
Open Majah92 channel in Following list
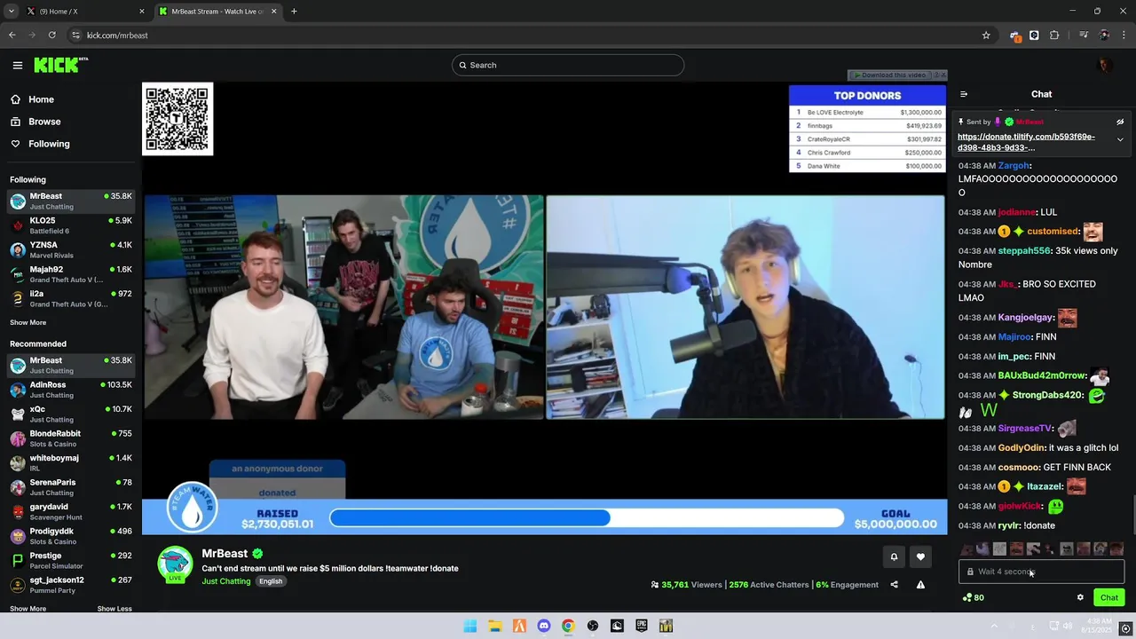point(71,274)
